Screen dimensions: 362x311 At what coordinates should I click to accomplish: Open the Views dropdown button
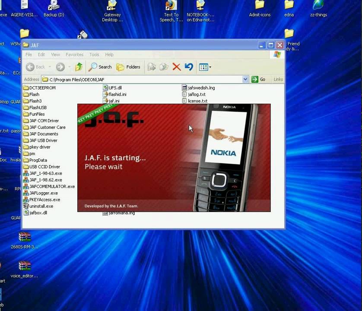(x=205, y=67)
